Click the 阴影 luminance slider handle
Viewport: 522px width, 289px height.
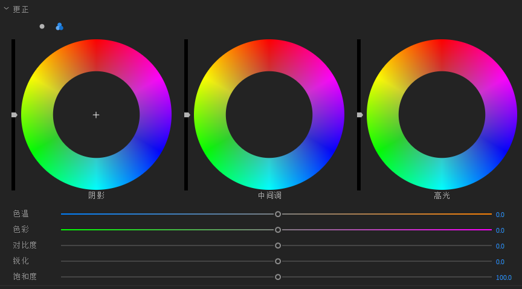click(x=14, y=115)
